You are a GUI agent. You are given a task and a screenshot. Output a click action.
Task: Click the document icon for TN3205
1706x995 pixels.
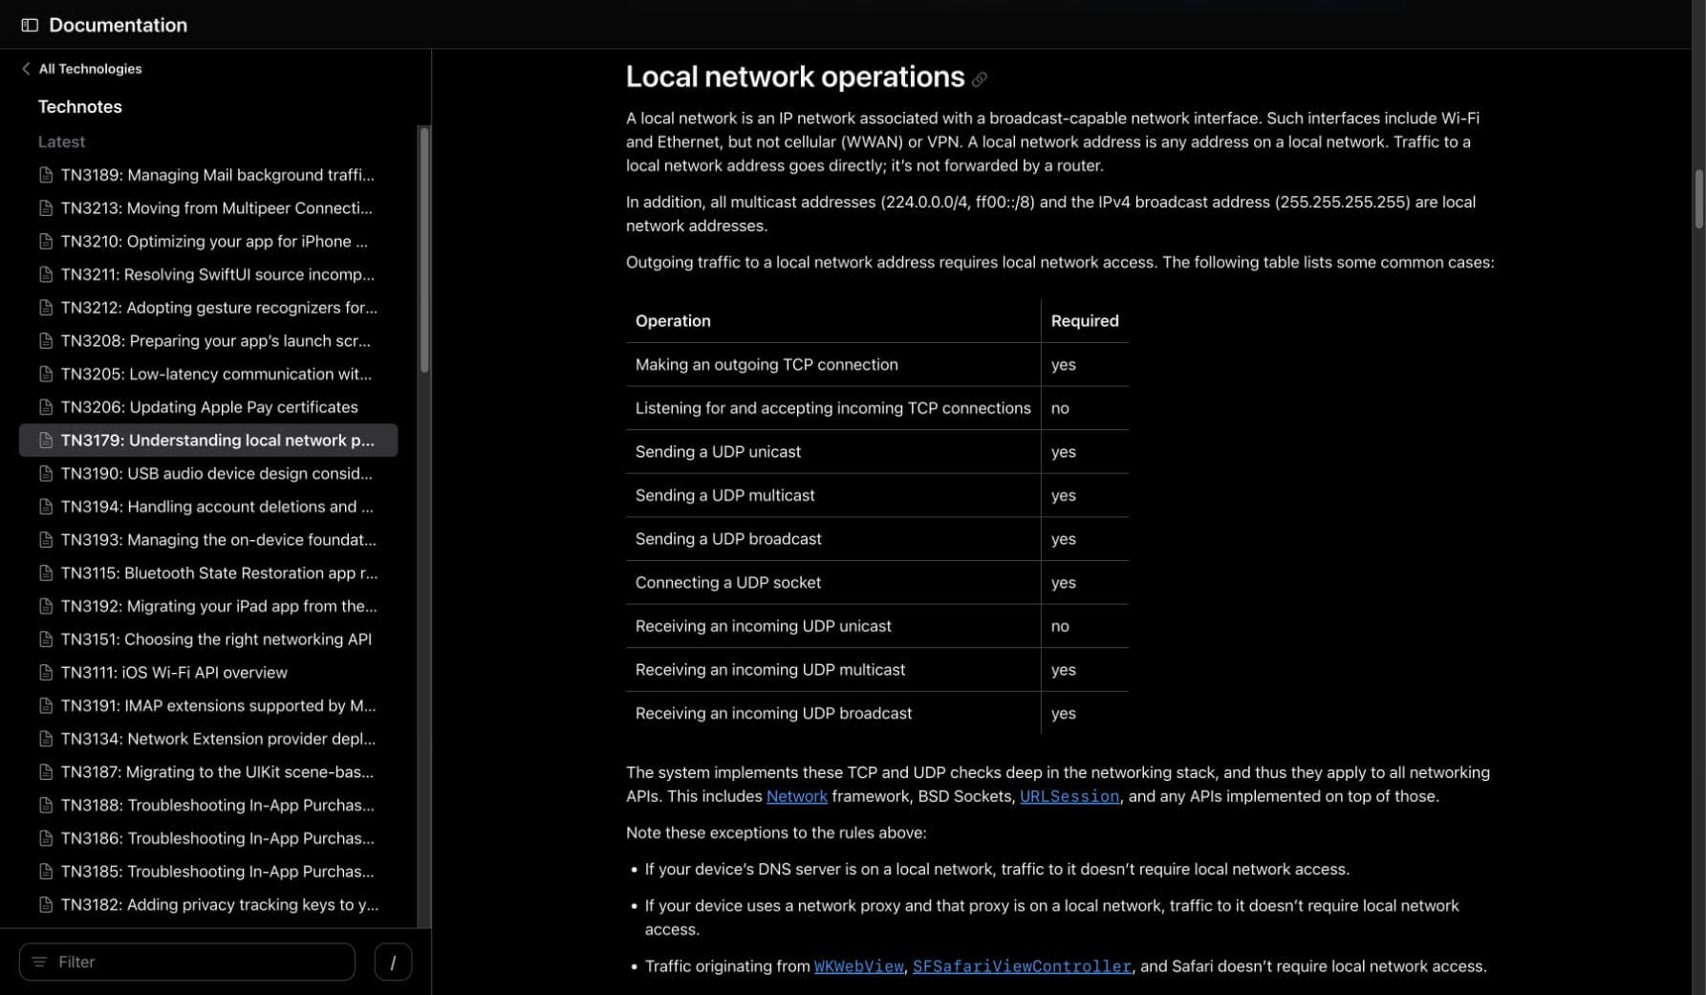[x=45, y=374]
